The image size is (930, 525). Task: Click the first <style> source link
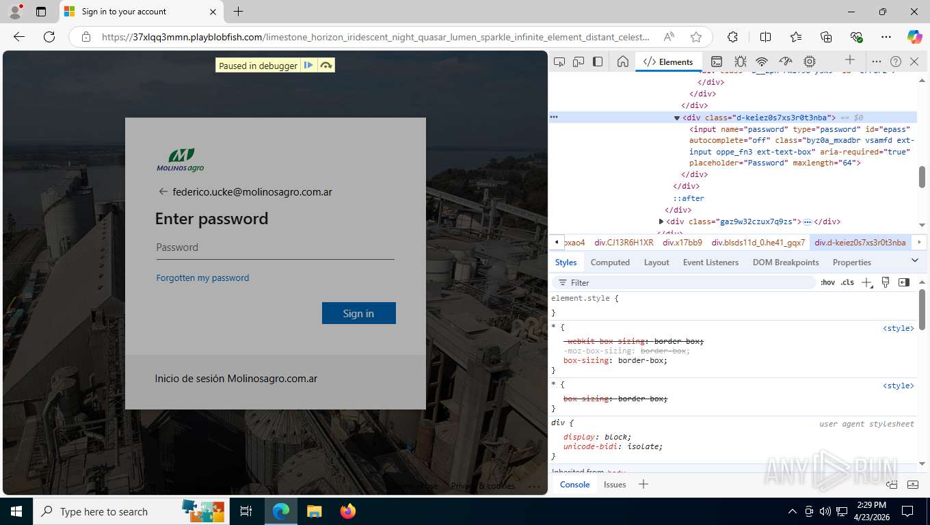pos(898,329)
